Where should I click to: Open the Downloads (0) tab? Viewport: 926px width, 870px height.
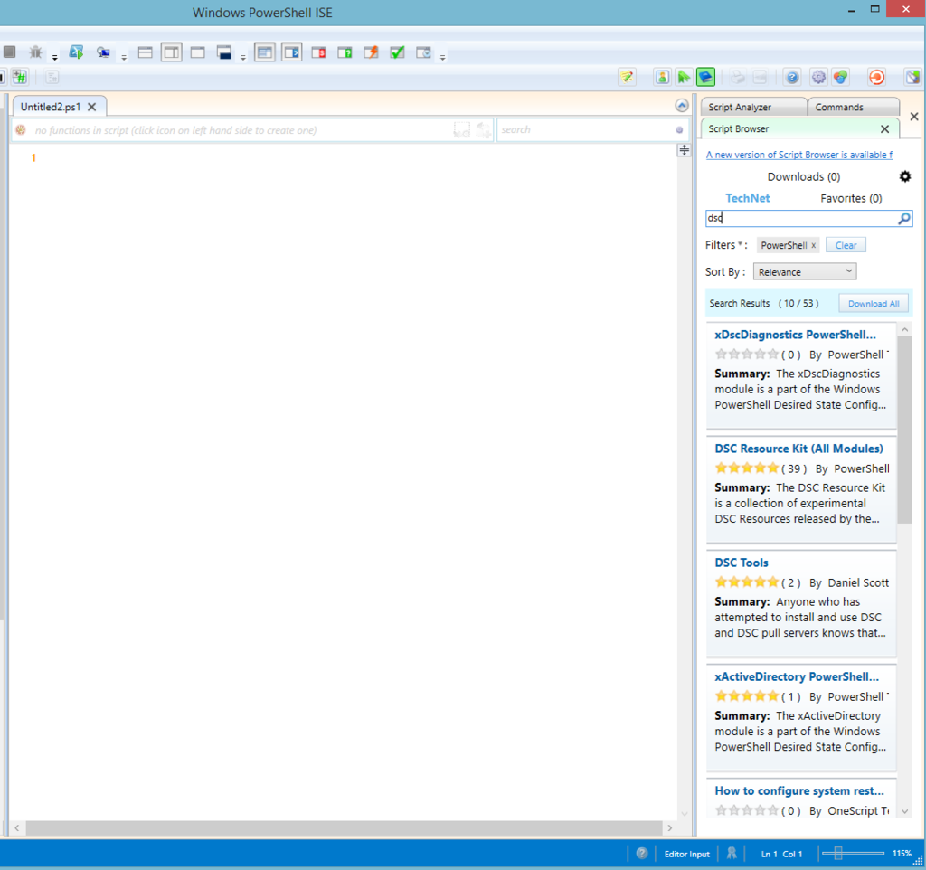pos(804,176)
